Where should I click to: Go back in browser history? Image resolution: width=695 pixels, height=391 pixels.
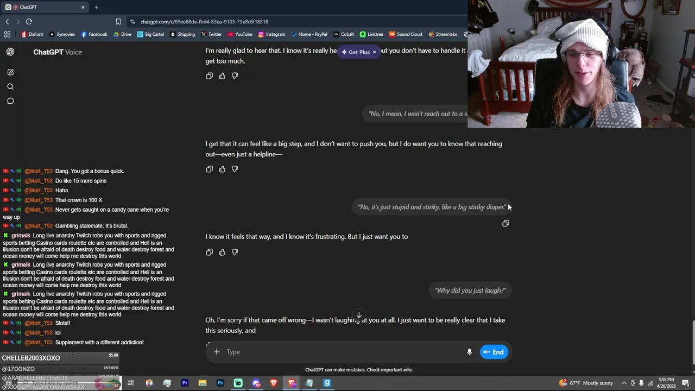coord(7,22)
